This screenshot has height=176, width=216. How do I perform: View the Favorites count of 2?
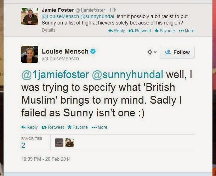click(x=23, y=145)
